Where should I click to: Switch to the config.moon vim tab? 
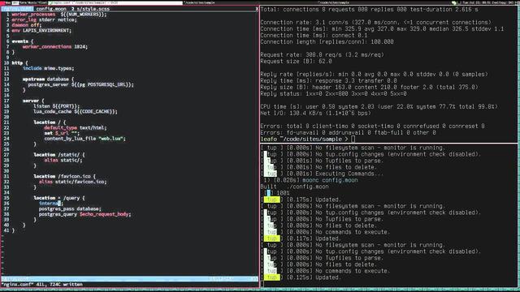[x=51, y=9]
